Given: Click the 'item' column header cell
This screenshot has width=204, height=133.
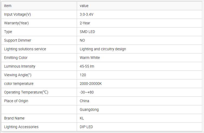Looking at the screenshot, I should [8, 6].
